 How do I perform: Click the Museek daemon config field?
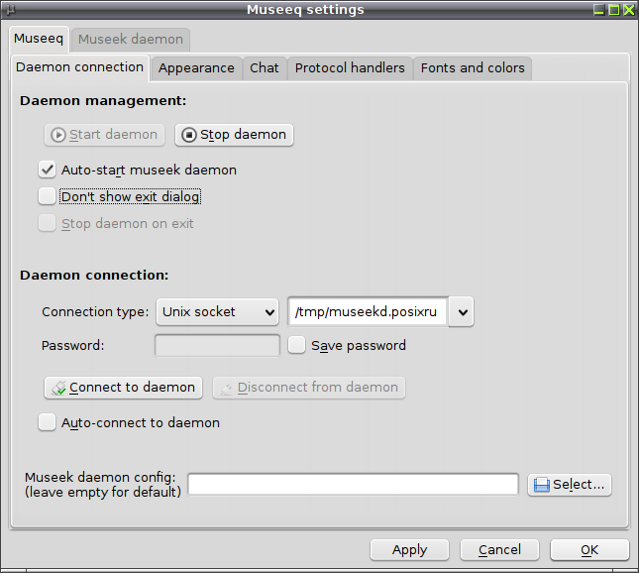click(353, 485)
